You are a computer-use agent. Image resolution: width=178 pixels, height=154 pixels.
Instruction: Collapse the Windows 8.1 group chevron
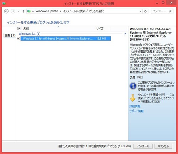tap(125, 34)
